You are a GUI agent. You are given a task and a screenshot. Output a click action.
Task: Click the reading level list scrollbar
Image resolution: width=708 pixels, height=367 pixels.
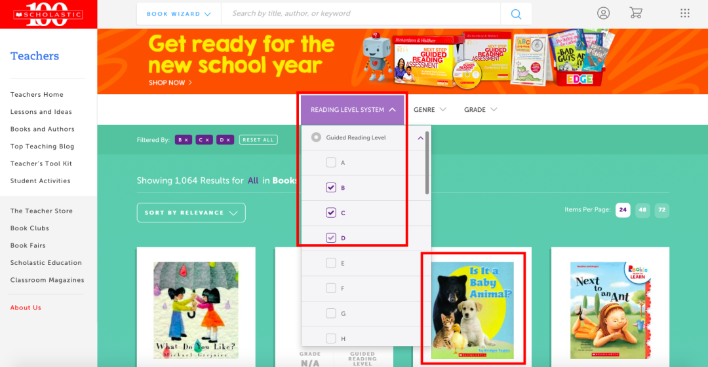coord(427,163)
